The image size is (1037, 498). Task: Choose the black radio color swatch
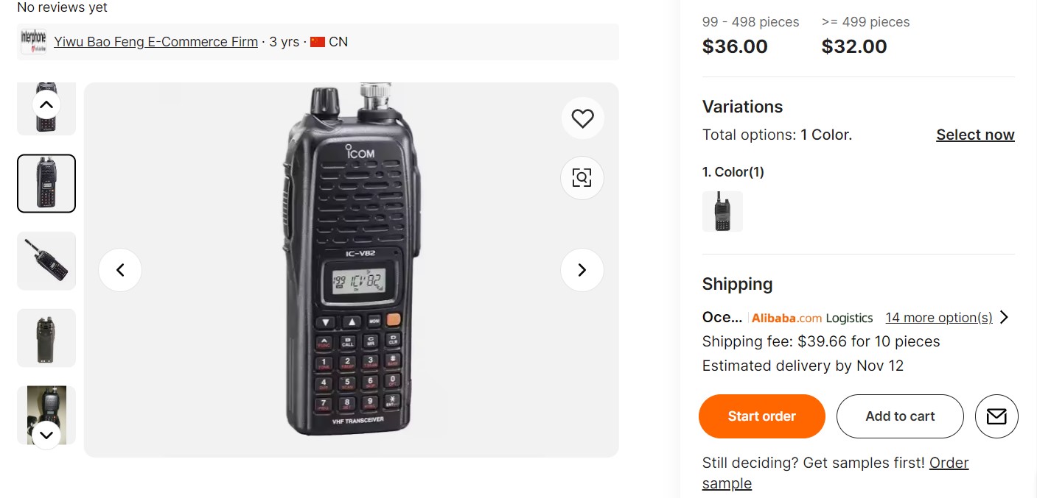click(722, 212)
